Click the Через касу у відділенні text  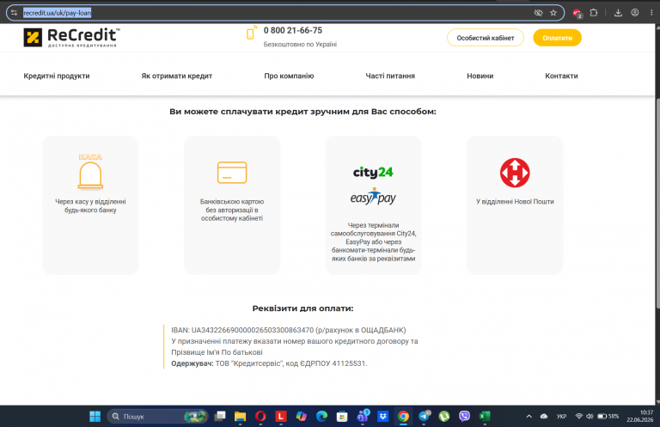pos(90,205)
